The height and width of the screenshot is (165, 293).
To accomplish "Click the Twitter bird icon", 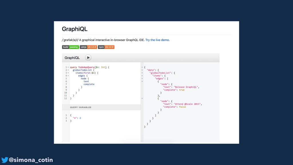I will click(5, 160).
